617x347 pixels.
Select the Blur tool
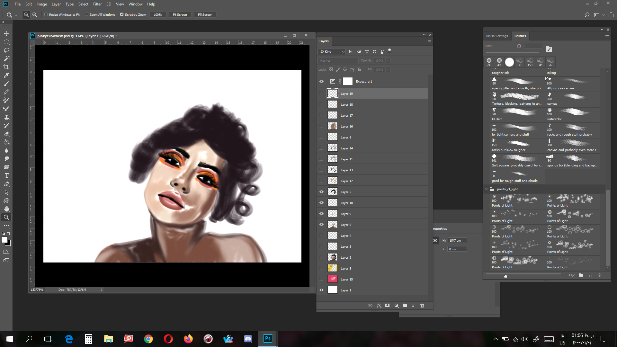click(x=6, y=150)
